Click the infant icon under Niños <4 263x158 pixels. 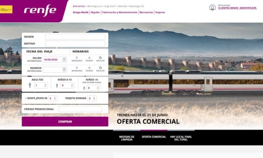coord(84,88)
